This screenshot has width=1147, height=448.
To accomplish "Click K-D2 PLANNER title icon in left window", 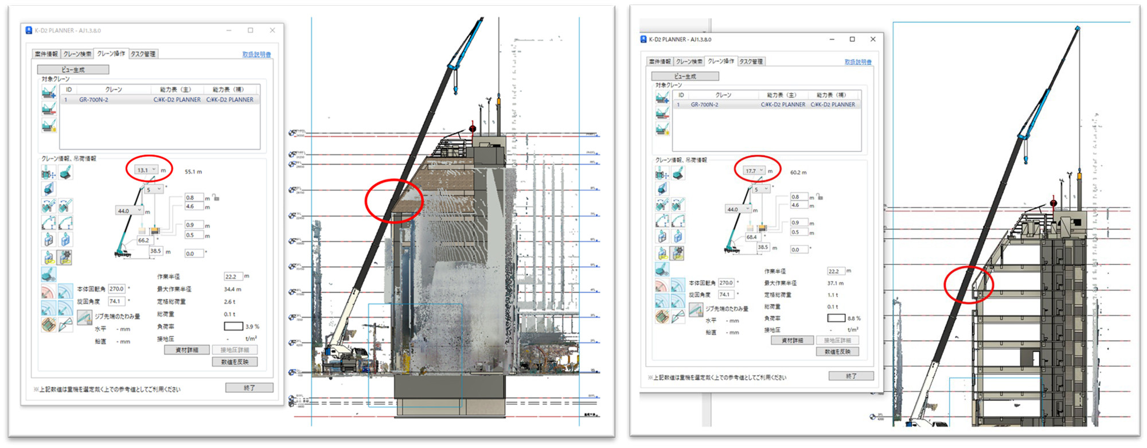I will click(x=29, y=30).
